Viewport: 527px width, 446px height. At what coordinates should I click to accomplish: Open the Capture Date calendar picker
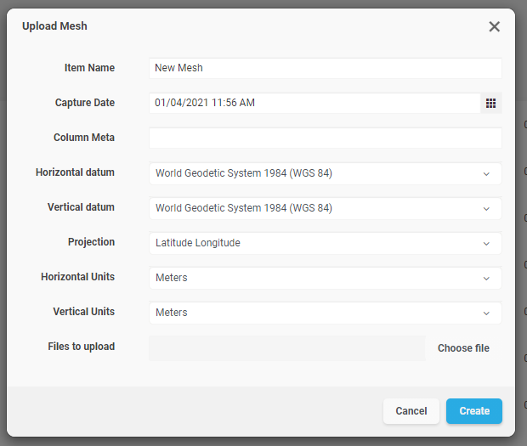(490, 103)
